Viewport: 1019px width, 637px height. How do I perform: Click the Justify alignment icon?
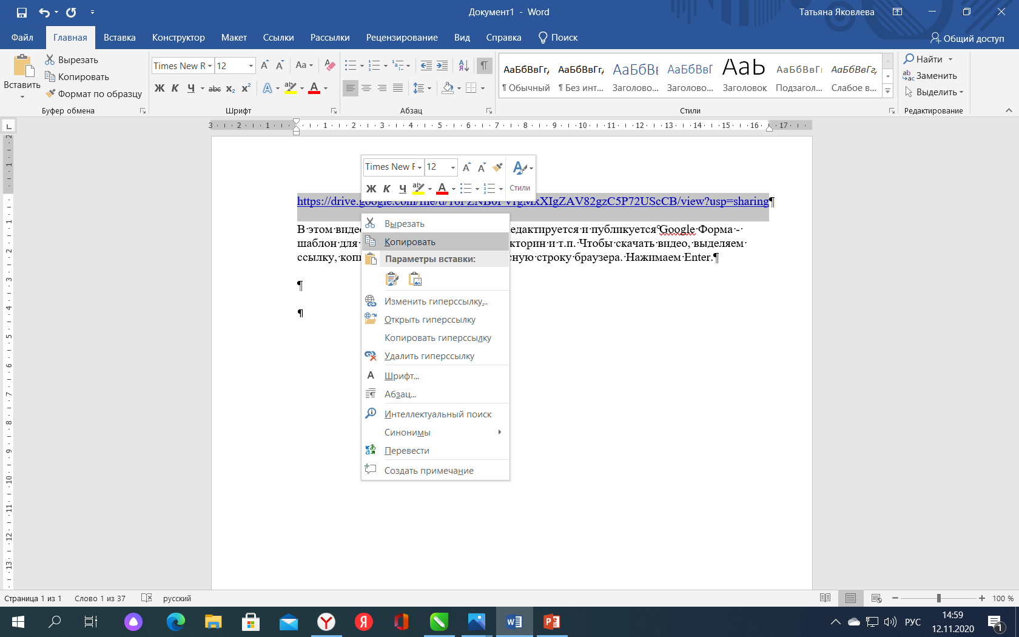(x=398, y=89)
